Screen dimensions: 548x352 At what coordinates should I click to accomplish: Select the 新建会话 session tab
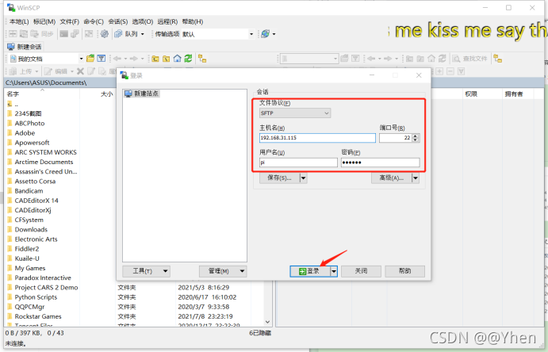[x=25, y=47]
